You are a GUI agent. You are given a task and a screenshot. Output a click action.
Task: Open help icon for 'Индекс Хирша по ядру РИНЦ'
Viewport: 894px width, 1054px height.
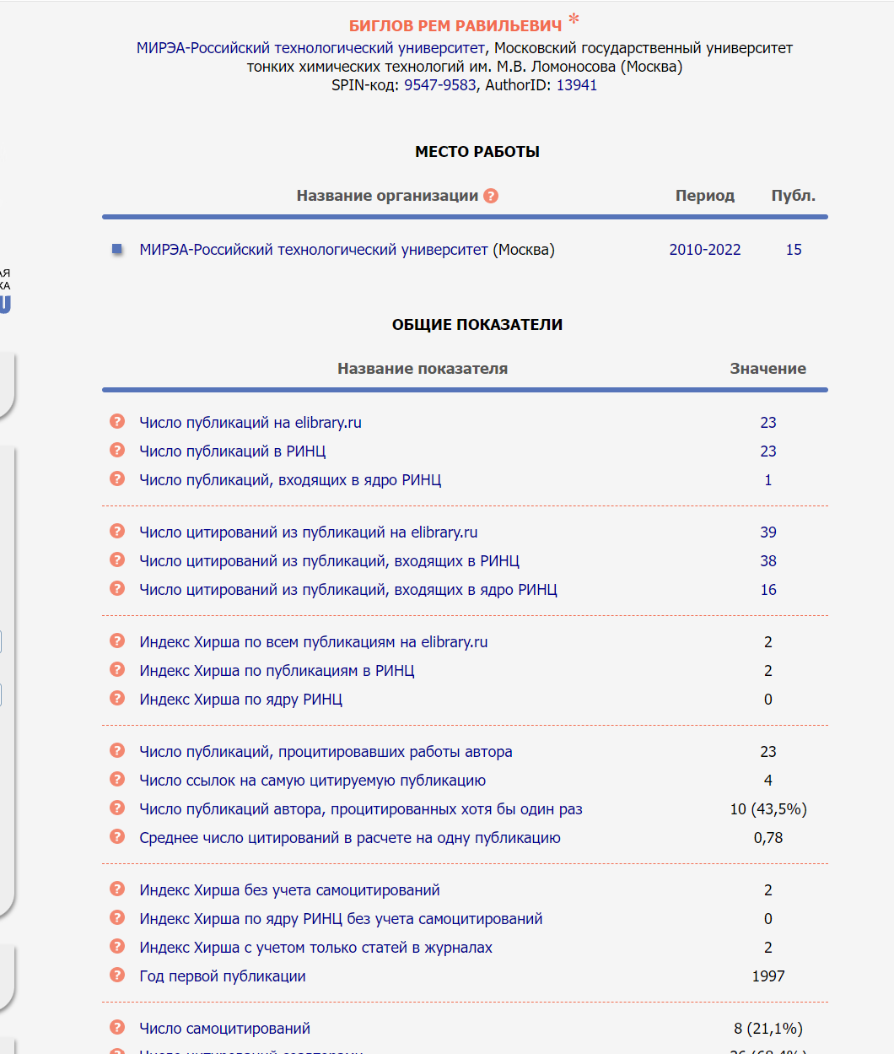click(117, 699)
